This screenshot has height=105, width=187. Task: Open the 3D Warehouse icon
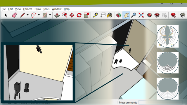150,15
